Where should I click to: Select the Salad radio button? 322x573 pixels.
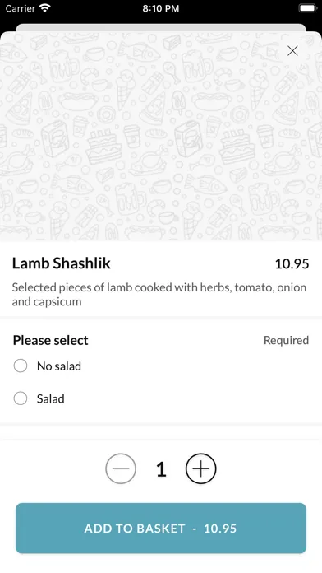(21, 398)
